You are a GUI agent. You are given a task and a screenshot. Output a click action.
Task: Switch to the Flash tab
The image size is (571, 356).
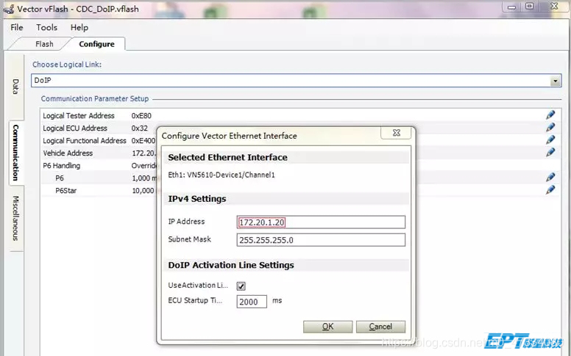(x=44, y=44)
